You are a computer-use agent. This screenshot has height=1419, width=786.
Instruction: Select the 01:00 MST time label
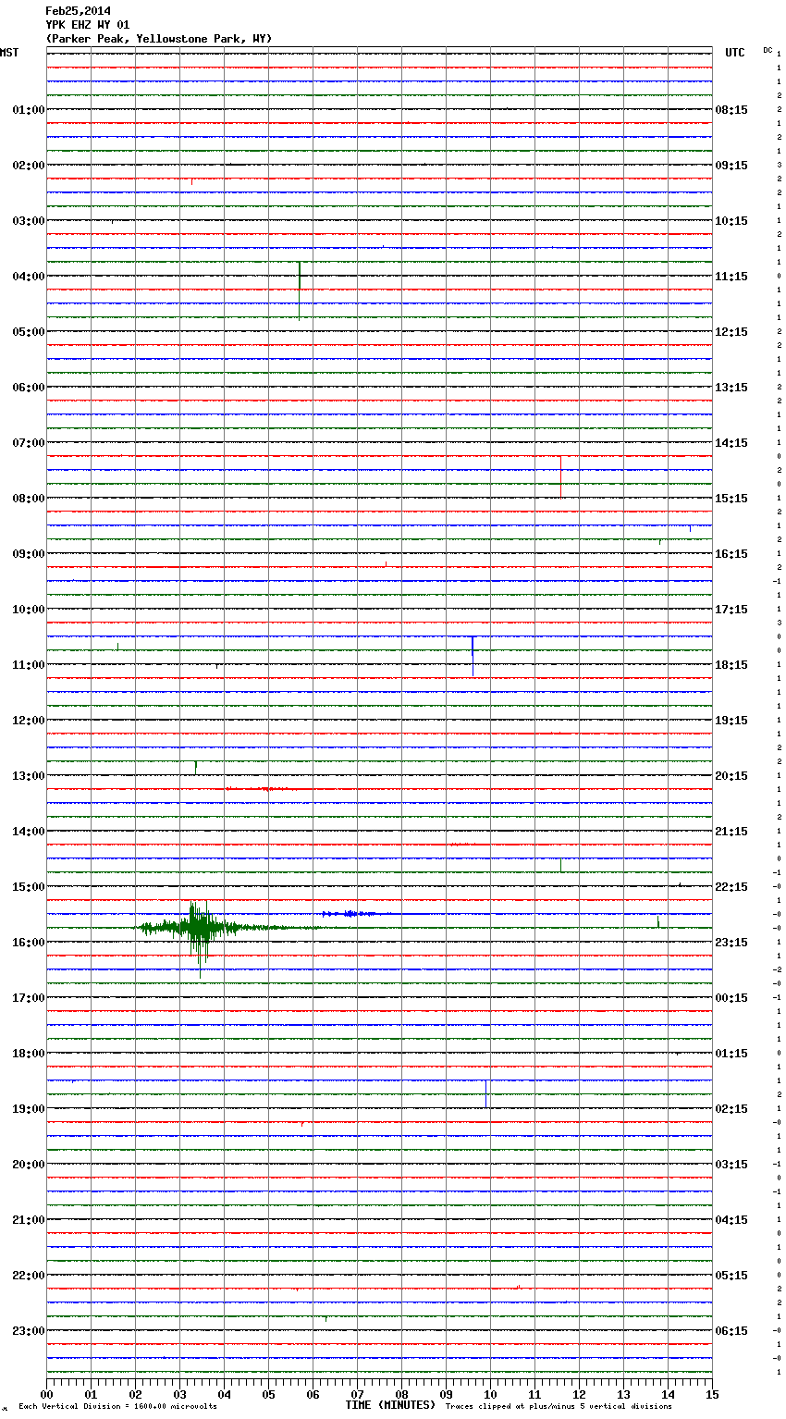point(29,110)
